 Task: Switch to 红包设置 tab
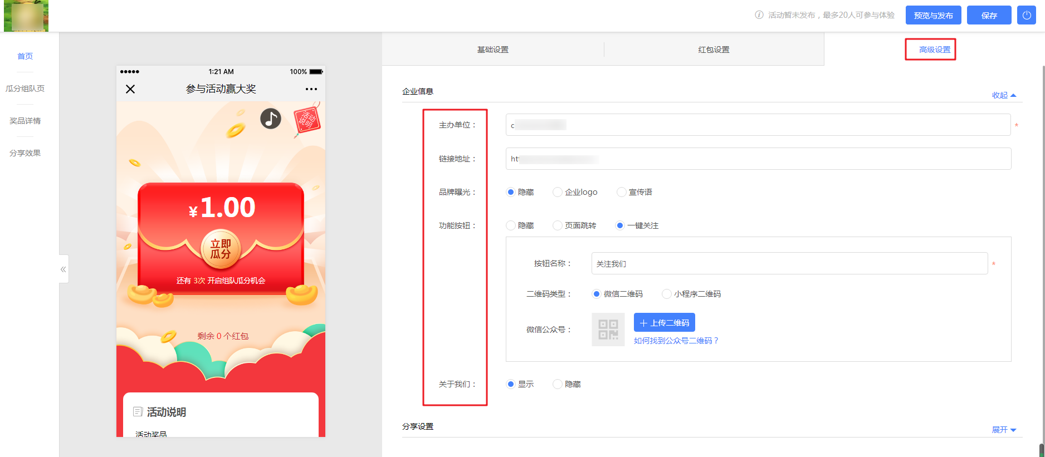pyautogui.click(x=714, y=50)
